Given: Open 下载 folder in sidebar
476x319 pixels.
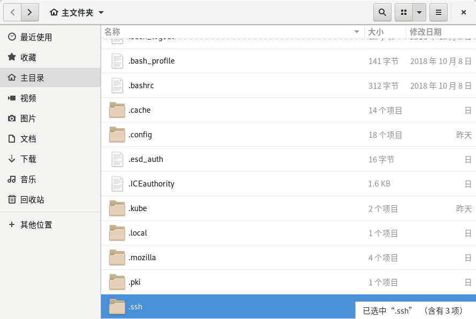Looking at the screenshot, I should 50,159.
